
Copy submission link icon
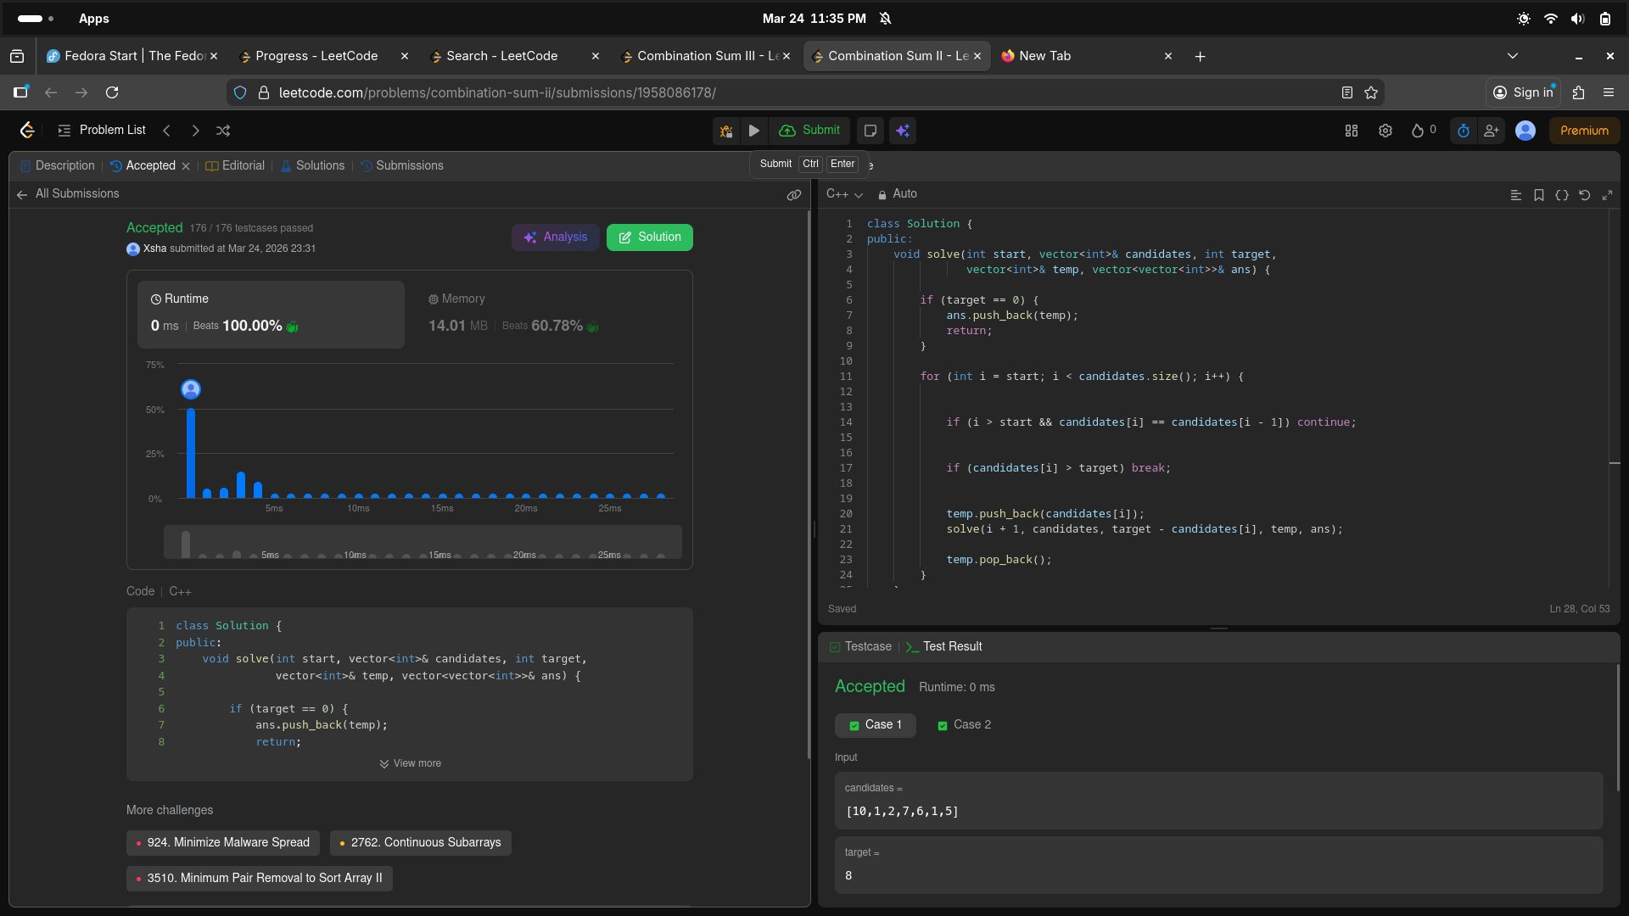tap(793, 195)
